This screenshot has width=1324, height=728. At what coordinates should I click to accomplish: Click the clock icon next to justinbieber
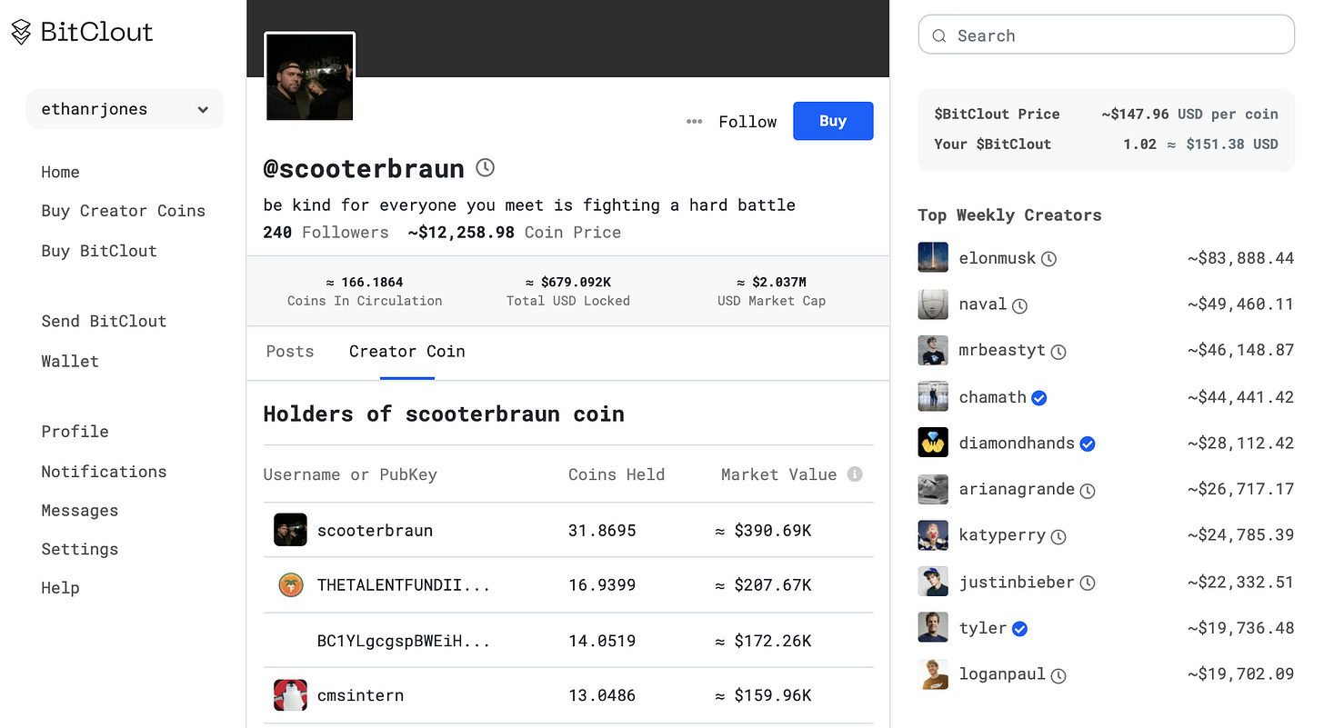pyautogui.click(x=1088, y=583)
